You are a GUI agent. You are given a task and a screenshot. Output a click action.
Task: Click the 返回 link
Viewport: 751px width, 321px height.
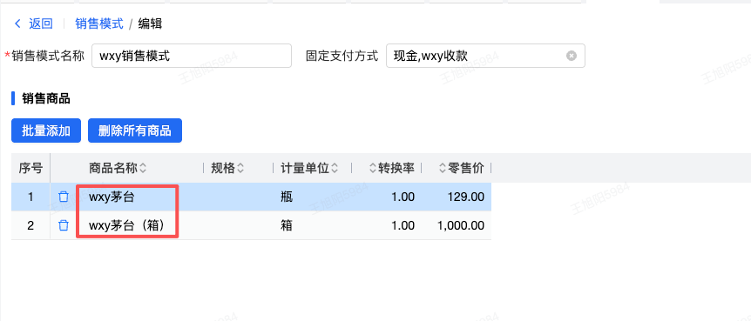41,23
